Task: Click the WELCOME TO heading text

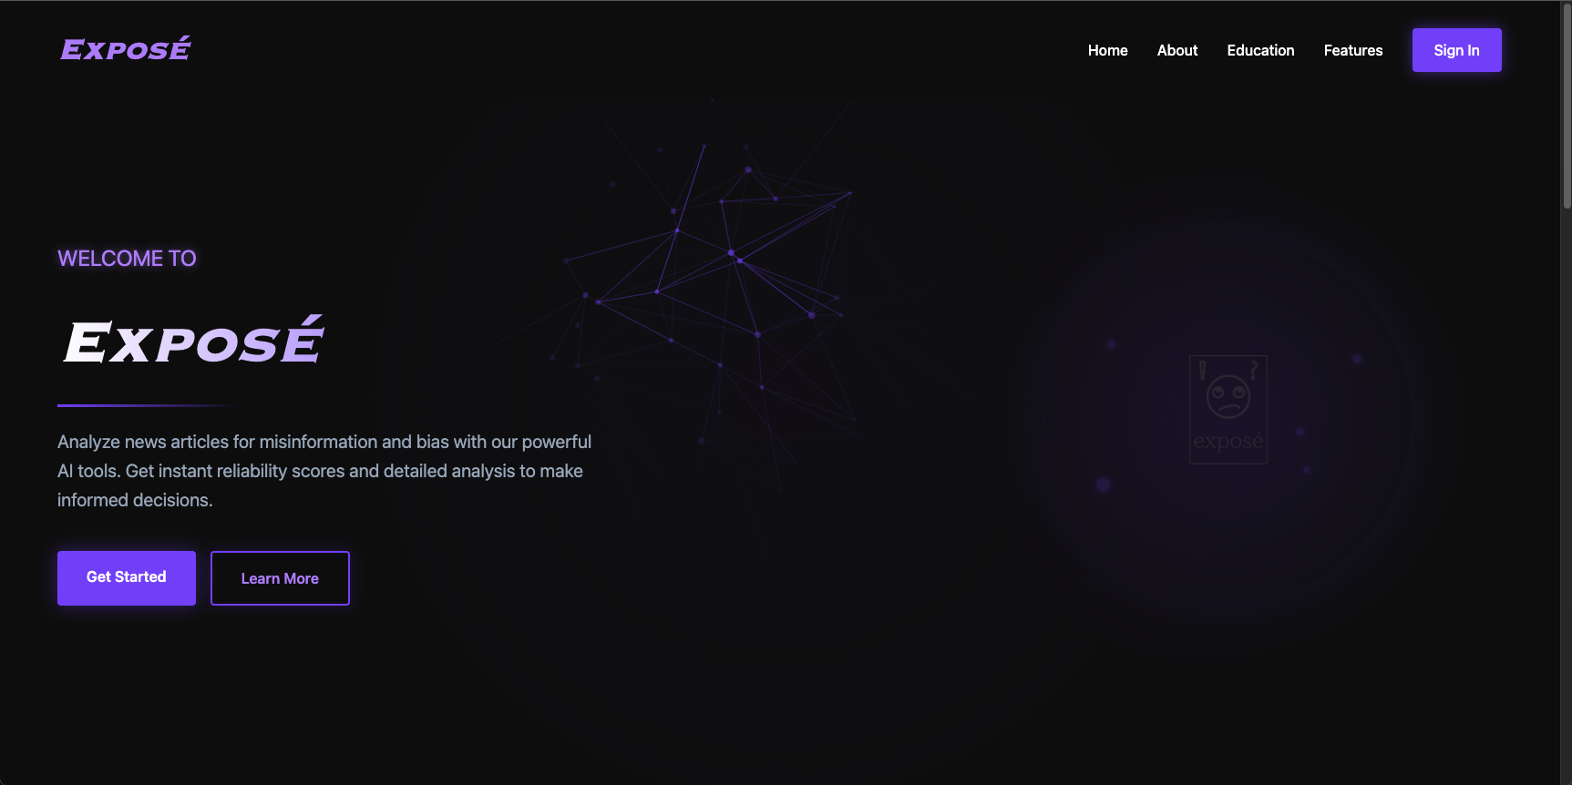Action: pyautogui.click(x=127, y=259)
